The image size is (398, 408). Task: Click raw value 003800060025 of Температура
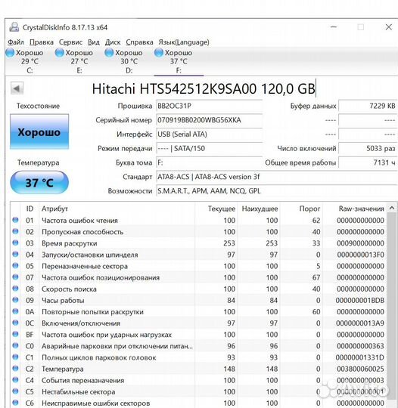pos(360,369)
